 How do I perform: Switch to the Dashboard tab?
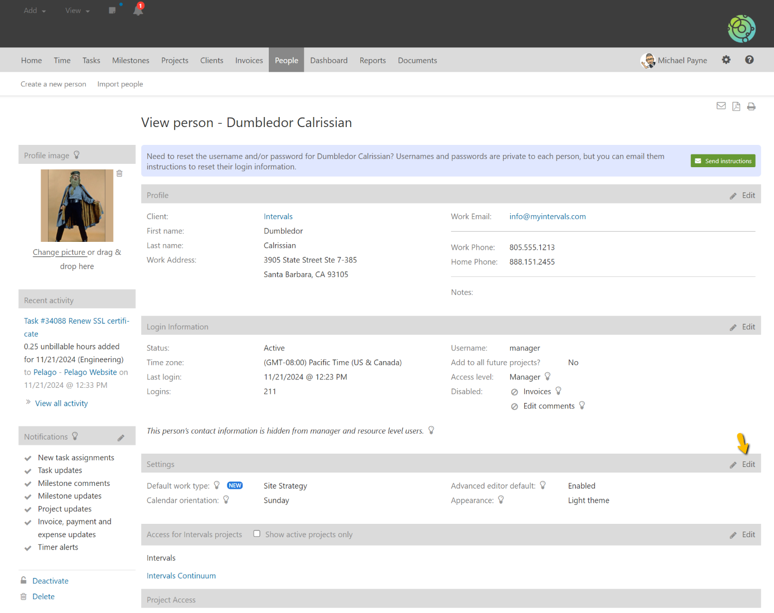[328, 60]
